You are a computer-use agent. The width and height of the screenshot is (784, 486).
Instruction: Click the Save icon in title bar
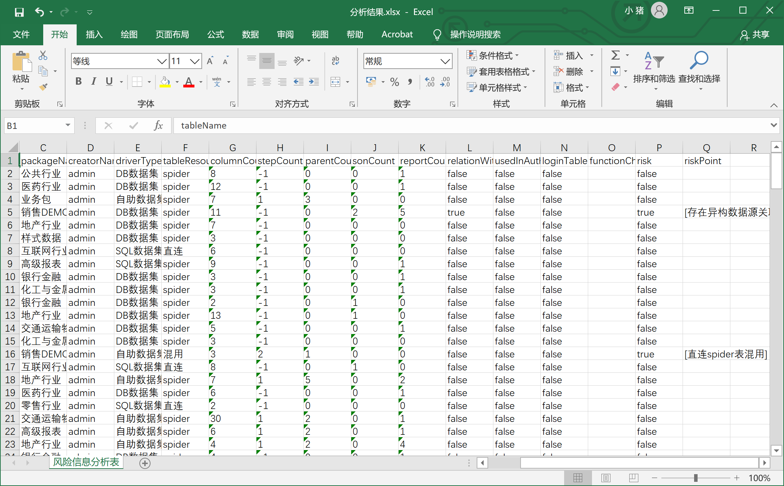[19, 13]
